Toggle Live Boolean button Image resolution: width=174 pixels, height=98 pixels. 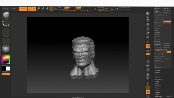tap(23, 9)
